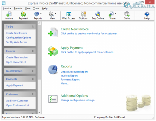Image resolution: width=156 pixels, height=121 pixels.
Task: Collapse the Customers sidebar panel
Action: point(33,94)
